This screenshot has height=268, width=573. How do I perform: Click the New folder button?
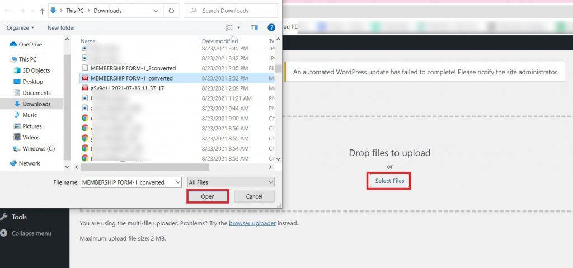[62, 28]
